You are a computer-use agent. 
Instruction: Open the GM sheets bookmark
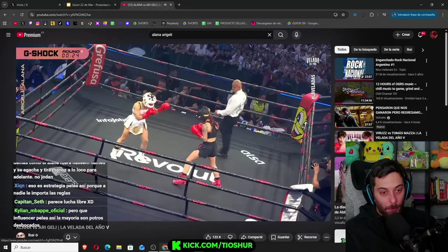[x=206, y=23]
